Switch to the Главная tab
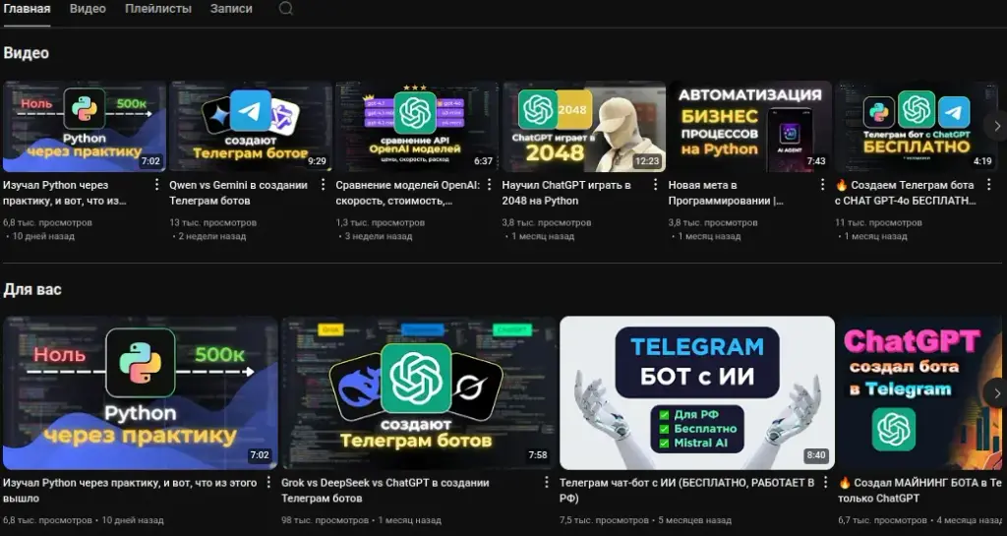Viewport: 1007px width, 536px height. pos(27,9)
